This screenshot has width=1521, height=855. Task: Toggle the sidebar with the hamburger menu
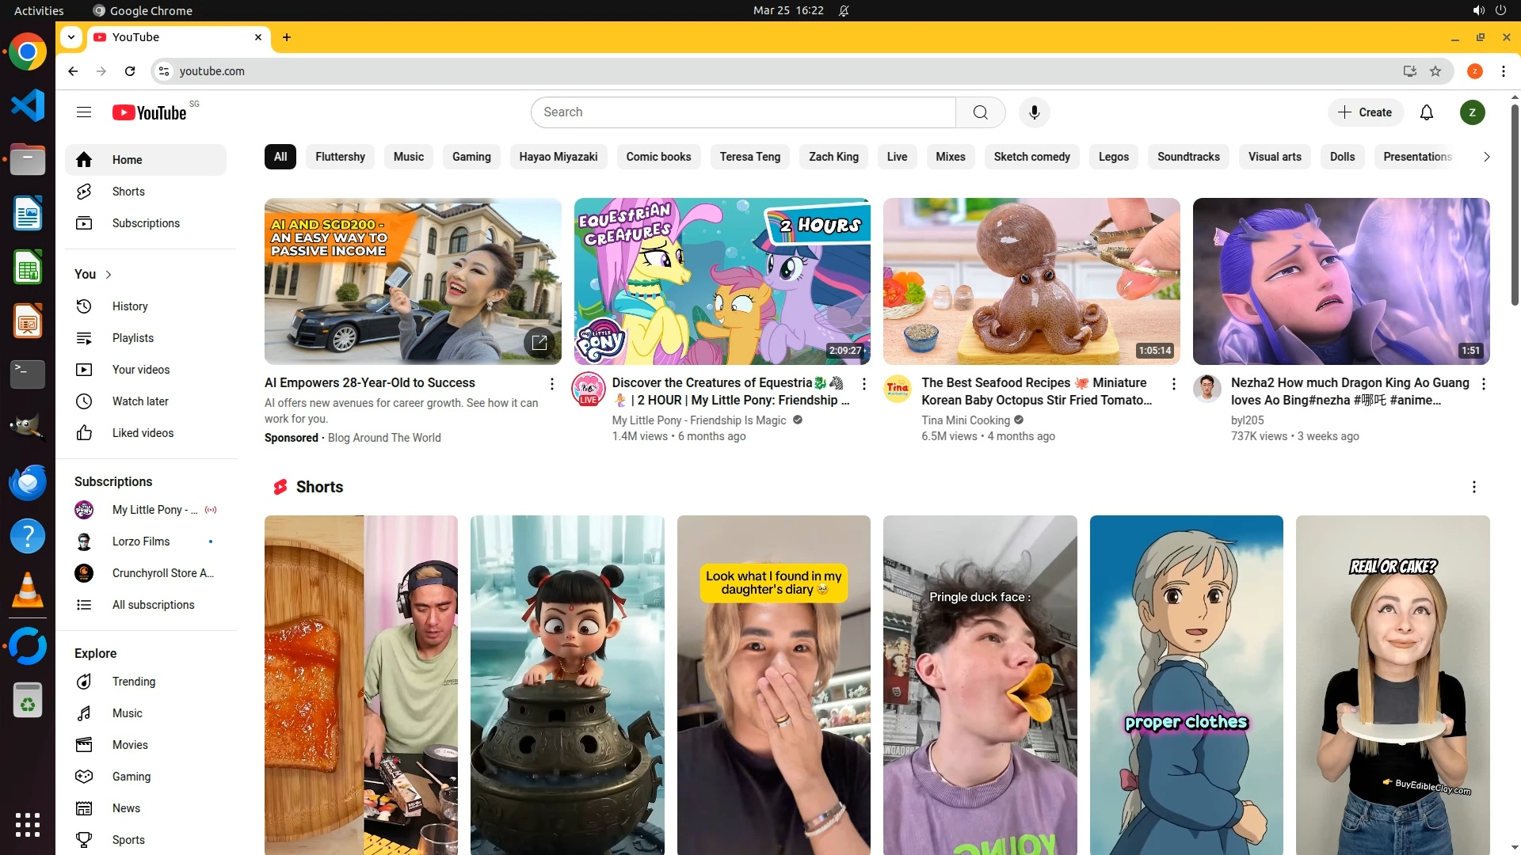(84, 112)
